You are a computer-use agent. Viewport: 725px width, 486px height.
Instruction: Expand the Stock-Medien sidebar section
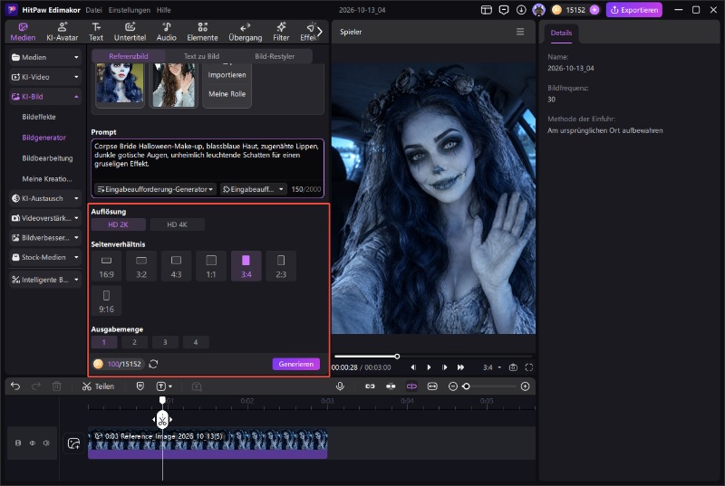coord(44,257)
